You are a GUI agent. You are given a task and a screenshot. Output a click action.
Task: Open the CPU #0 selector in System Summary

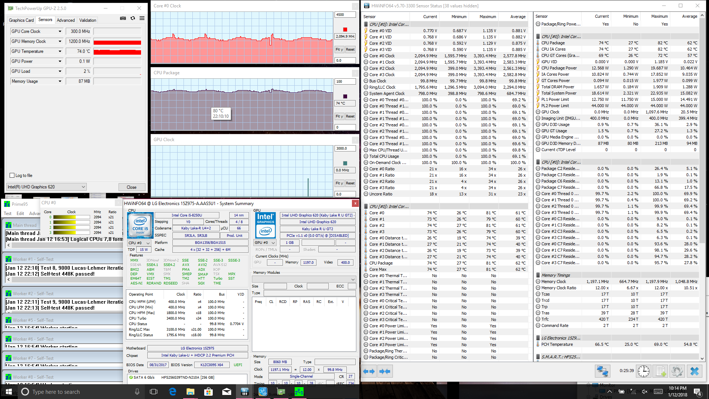click(139, 243)
